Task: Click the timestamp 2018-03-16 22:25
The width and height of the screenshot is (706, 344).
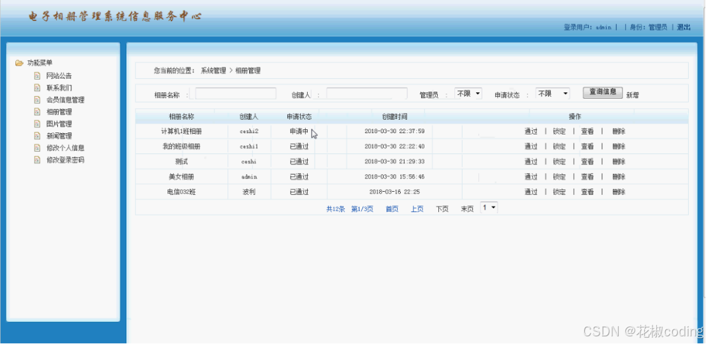Action: point(394,192)
